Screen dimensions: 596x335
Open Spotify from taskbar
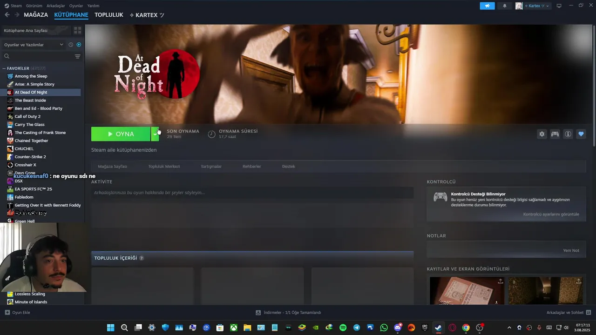click(x=343, y=328)
